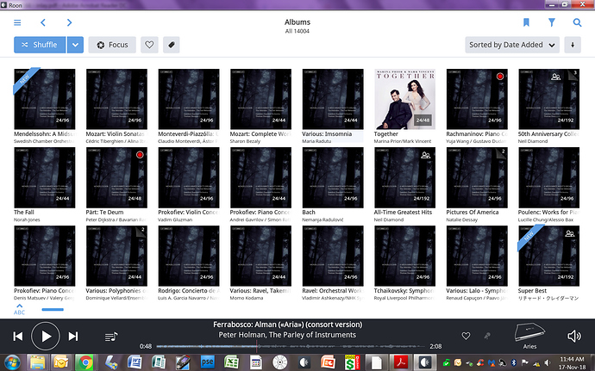The image size is (595, 371).
Task: Click the red badge on Rachmaninov album
Action: [500, 76]
